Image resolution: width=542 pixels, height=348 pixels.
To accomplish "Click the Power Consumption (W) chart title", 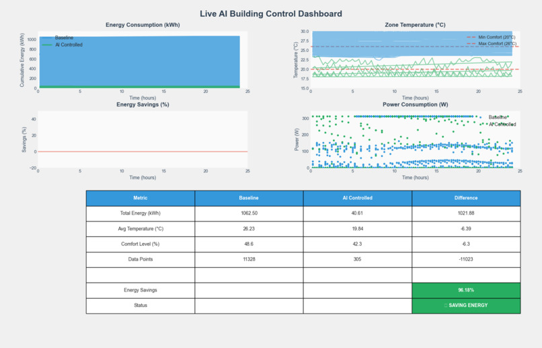I will (x=415, y=104).
